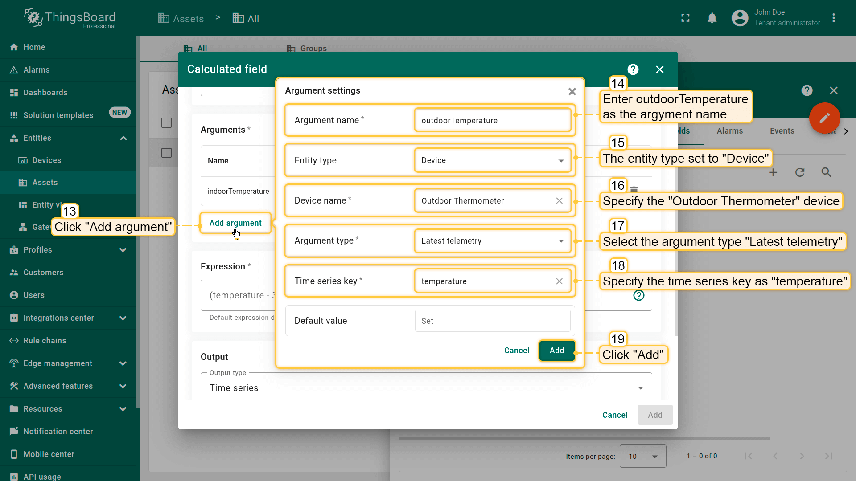Click the orange edit pencil button
The height and width of the screenshot is (481, 856).
[x=824, y=118]
